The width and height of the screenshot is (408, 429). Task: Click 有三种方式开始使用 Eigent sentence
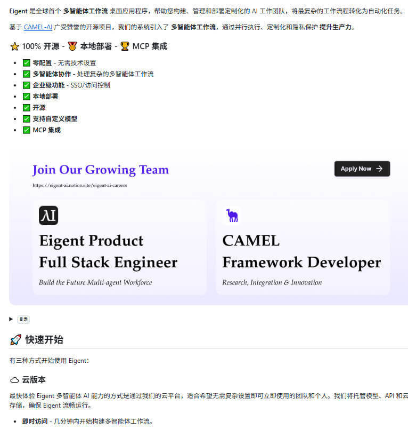[x=49, y=361]
